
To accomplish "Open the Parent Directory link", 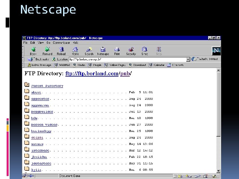I will tap(47, 86).
